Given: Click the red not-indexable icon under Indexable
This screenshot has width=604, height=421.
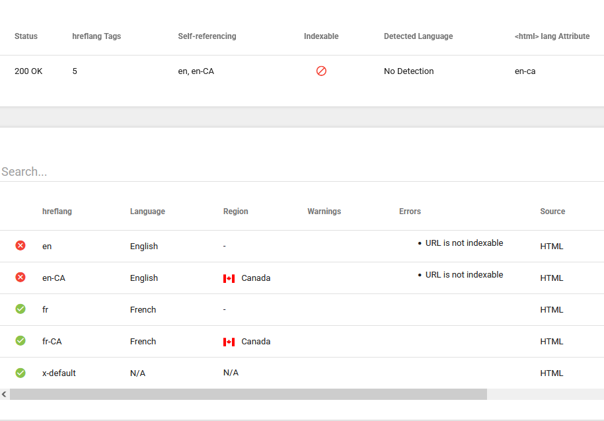Looking at the screenshot, I should tap(321, 71).
